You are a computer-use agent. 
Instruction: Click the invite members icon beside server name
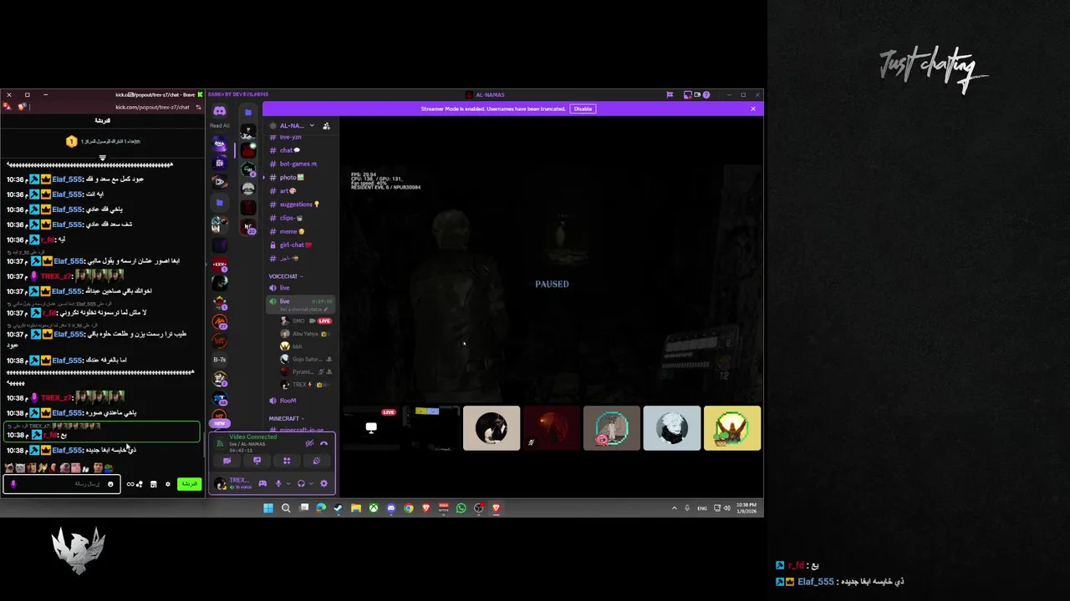pos(326,126)
